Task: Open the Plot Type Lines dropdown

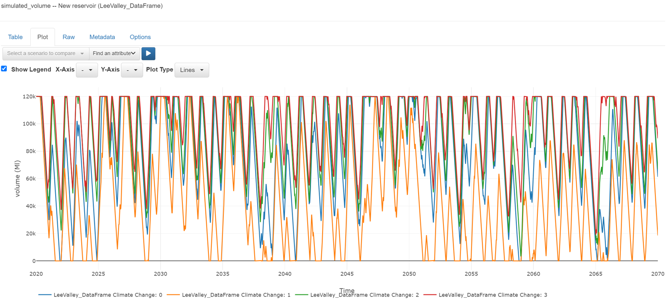Action: tap(192, 70)
